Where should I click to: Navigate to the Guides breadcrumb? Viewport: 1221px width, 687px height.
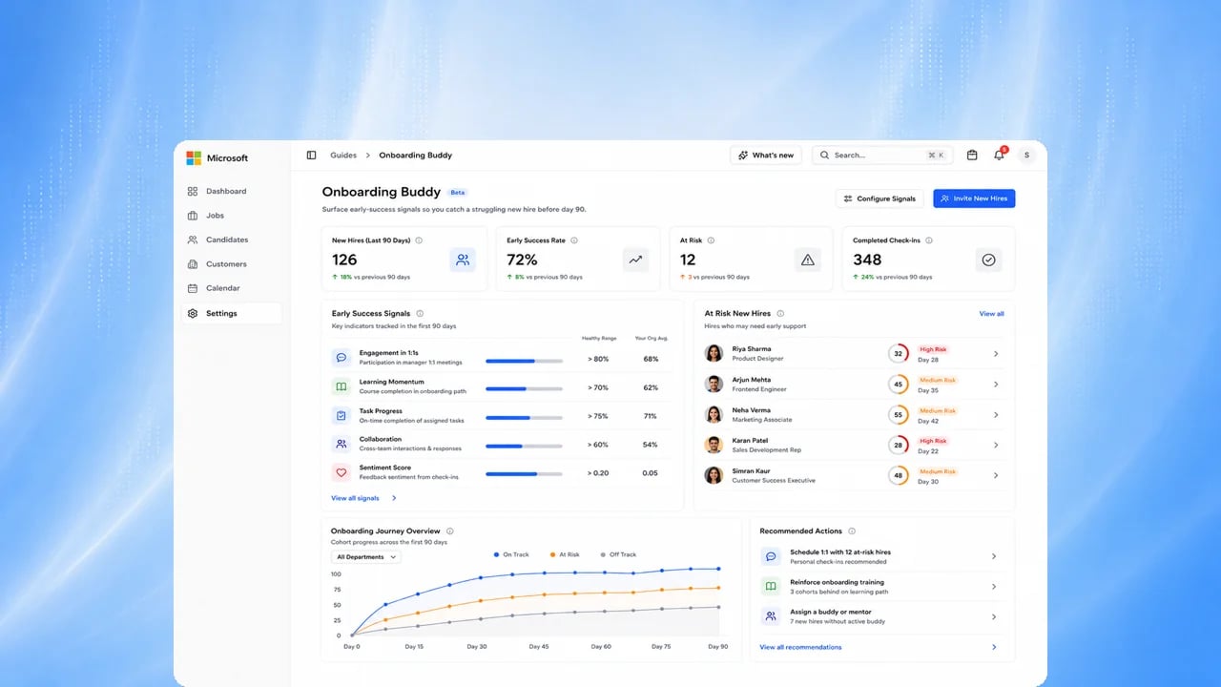(x=343, y=156)
